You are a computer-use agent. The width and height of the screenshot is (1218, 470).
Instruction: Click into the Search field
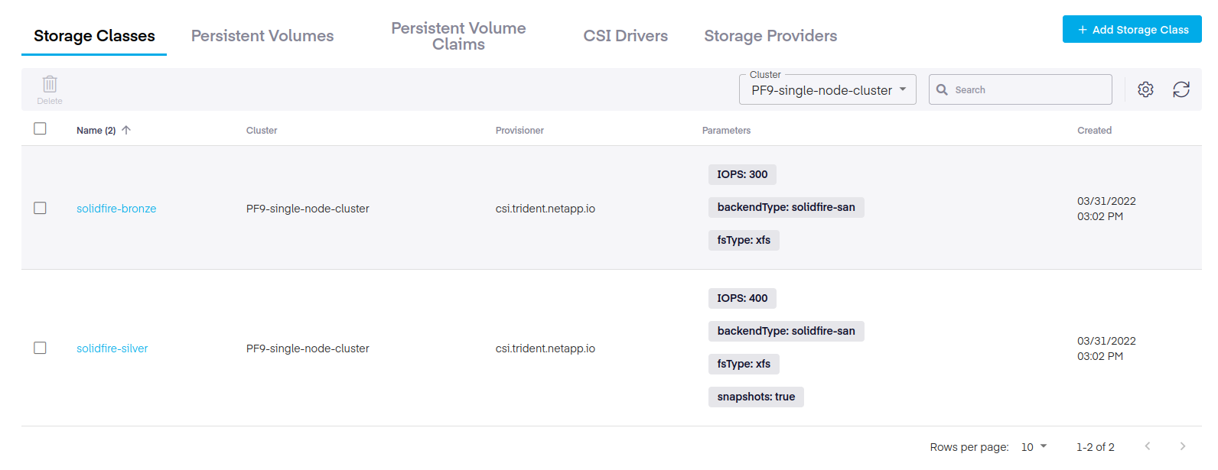coord(1021,89)
